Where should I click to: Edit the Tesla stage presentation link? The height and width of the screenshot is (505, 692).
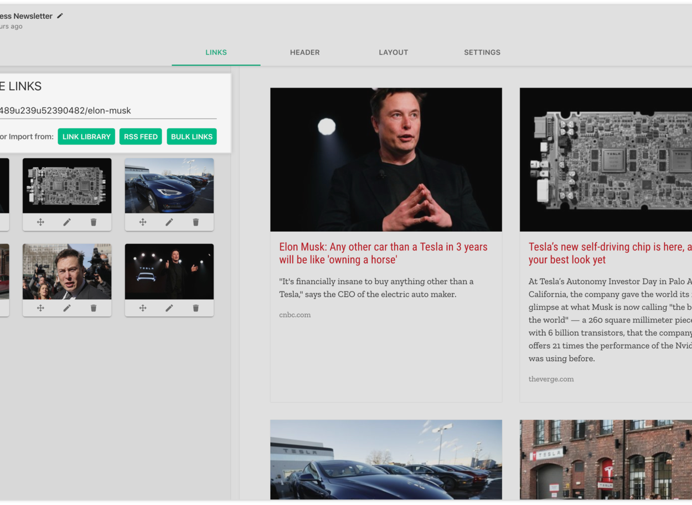[x=169, y=308]
